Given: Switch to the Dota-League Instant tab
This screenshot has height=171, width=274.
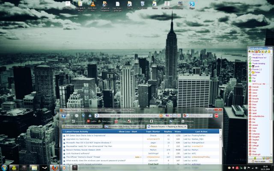Looking at the screenshot, I should 82,127.
